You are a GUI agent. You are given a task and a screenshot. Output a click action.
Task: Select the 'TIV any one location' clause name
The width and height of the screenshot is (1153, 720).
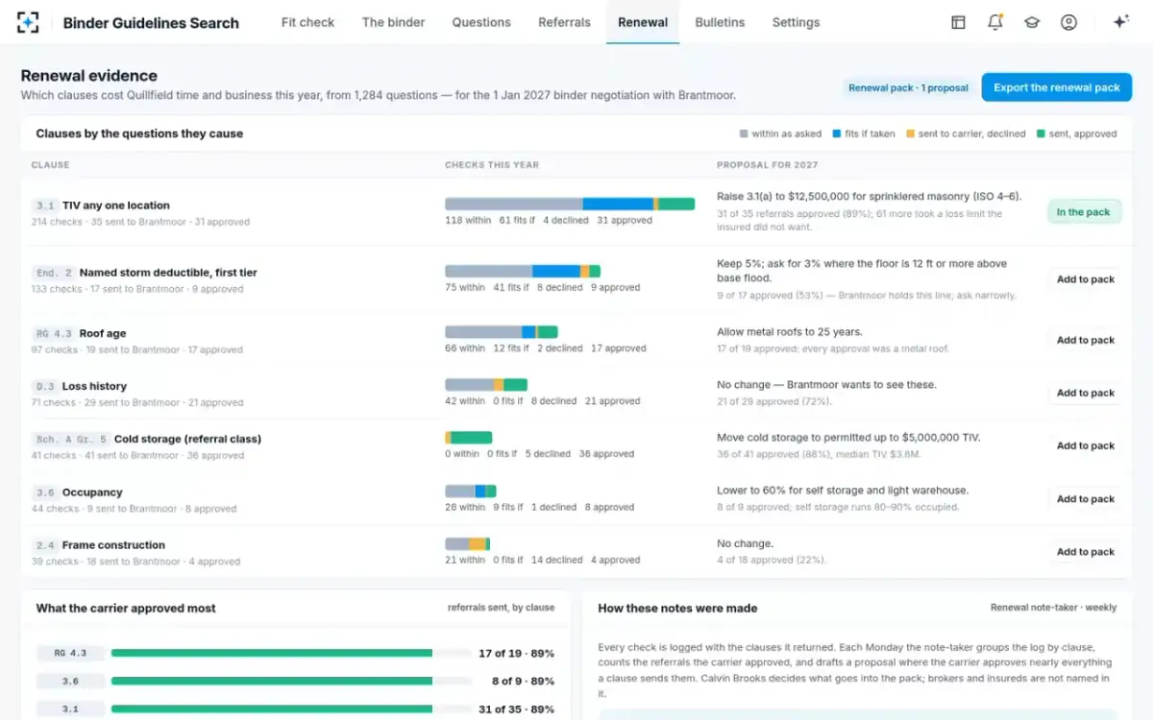115,205
